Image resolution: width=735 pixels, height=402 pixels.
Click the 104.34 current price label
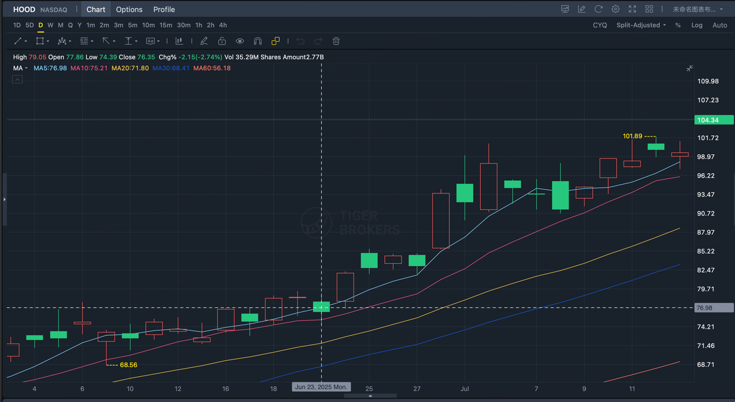pos(714,120)
